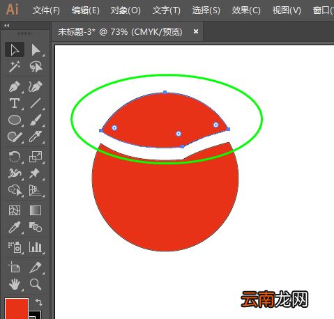Choose the Rotate tool
The height and width of the screenshot is (319, 334).
(15, 157)
